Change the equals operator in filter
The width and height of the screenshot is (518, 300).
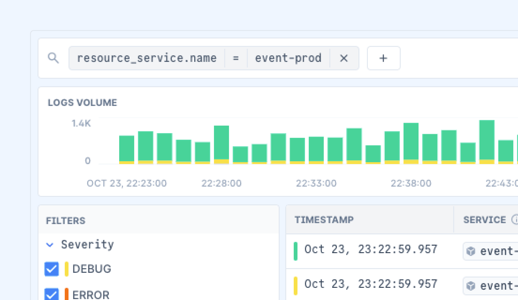coord(236,58)
